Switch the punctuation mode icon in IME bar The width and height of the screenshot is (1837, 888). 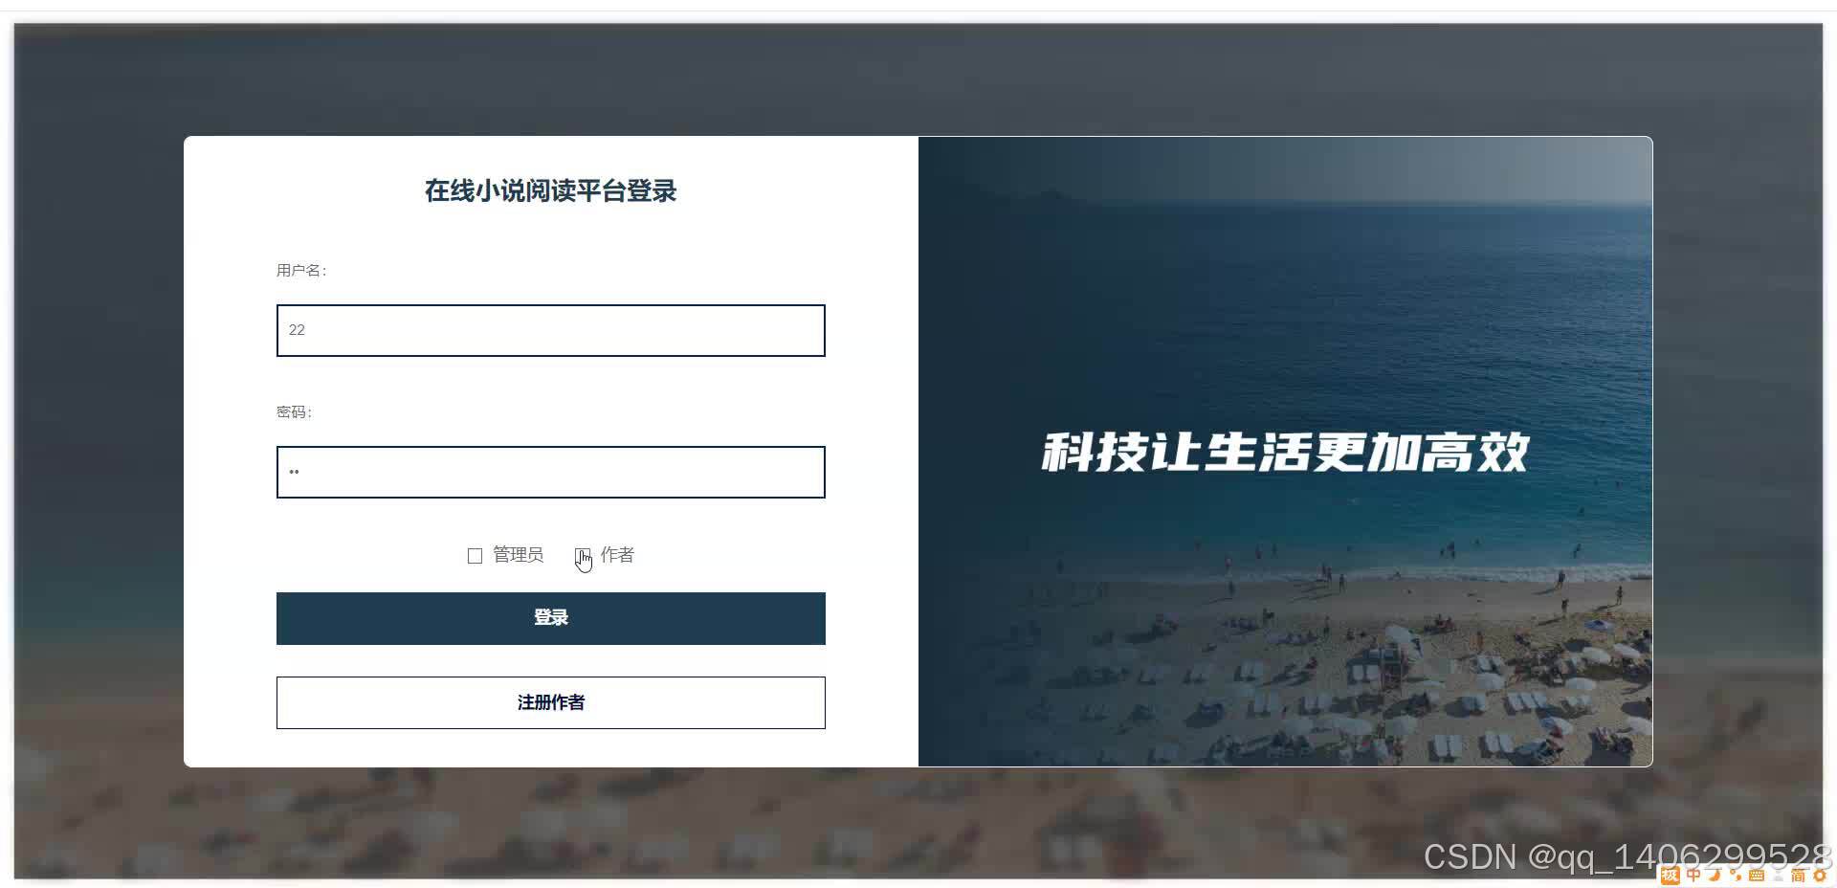[x=1736, y=875]
